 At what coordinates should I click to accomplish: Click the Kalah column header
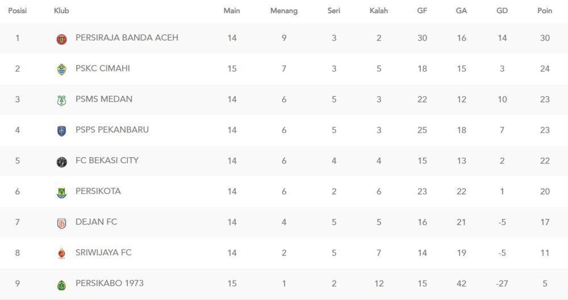click(x=378, y=11)
